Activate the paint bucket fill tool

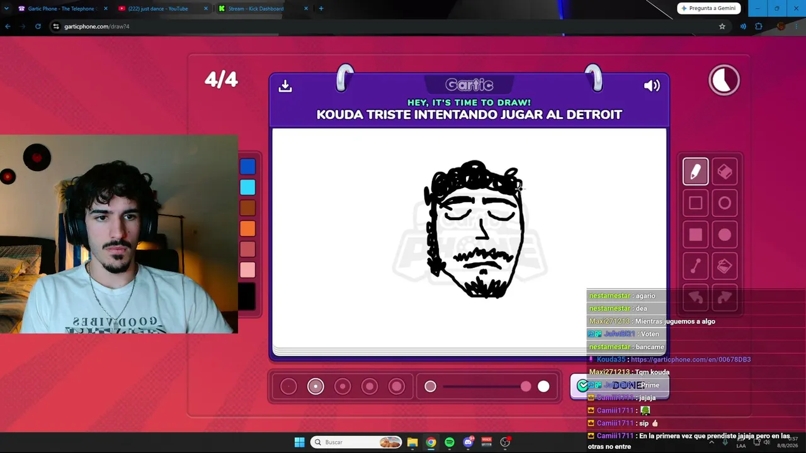click(725, 266)
